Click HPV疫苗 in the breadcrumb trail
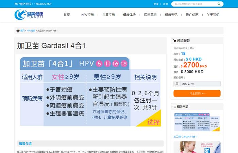Screen dimensions: 238x153 point(31,31)
